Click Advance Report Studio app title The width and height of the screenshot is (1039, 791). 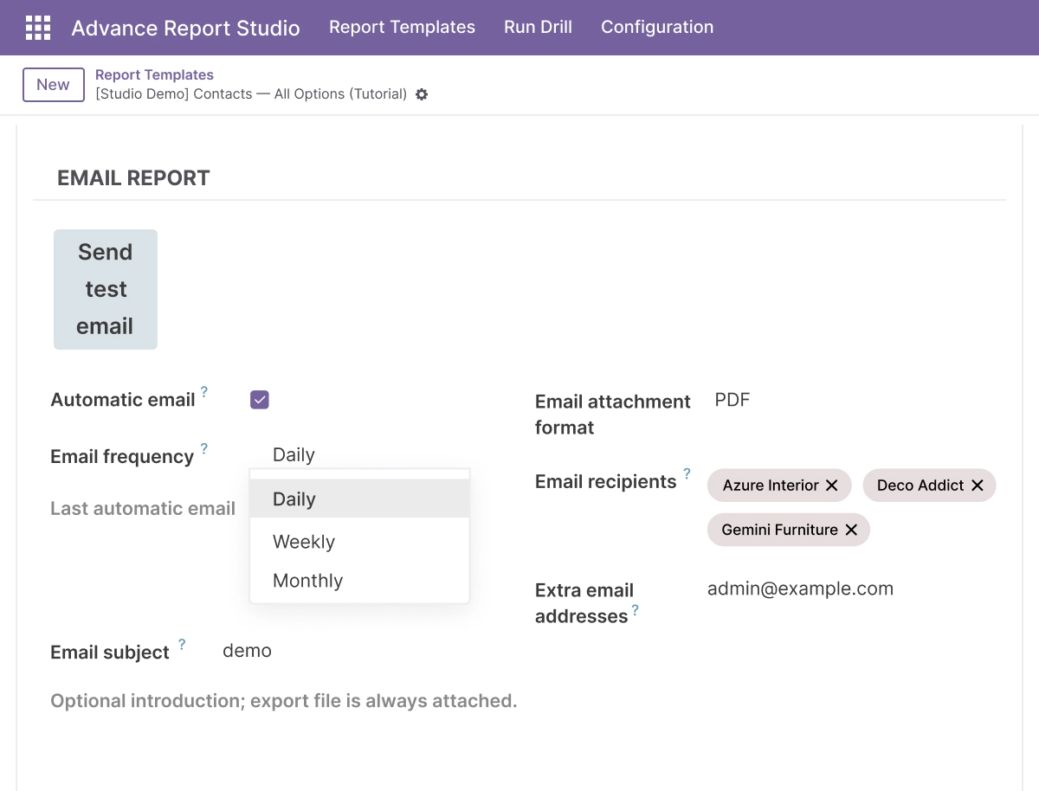click(185, 28)
